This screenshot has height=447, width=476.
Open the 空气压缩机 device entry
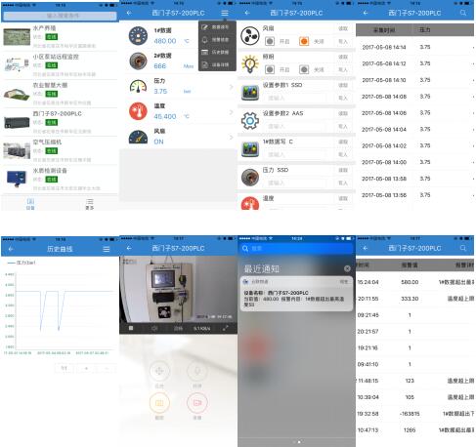tap(60, 150)
